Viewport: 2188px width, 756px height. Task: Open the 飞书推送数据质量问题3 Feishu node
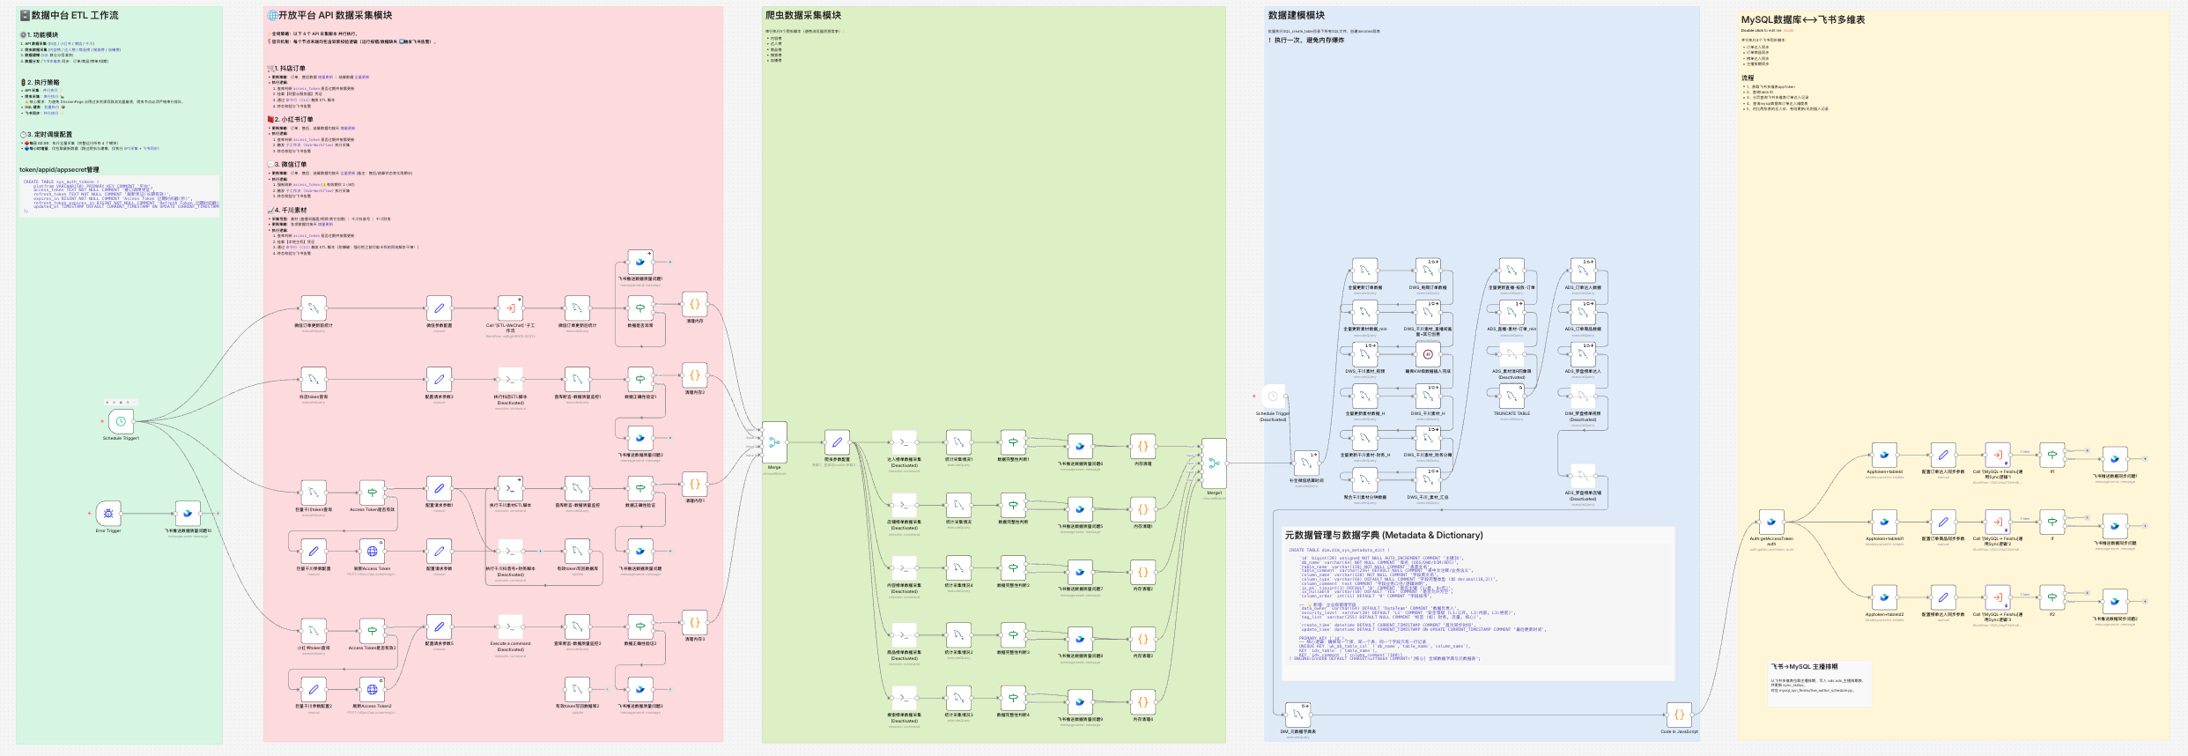coord(640,689)
